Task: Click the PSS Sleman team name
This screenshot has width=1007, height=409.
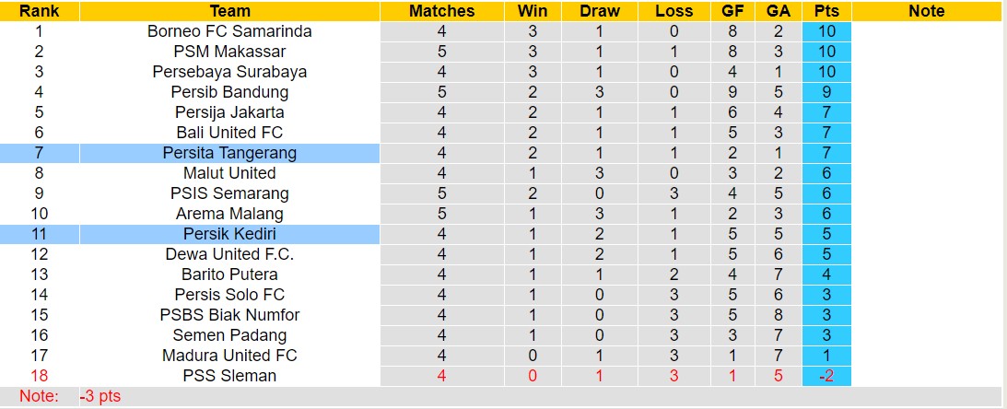Action: tap(229, 376)
